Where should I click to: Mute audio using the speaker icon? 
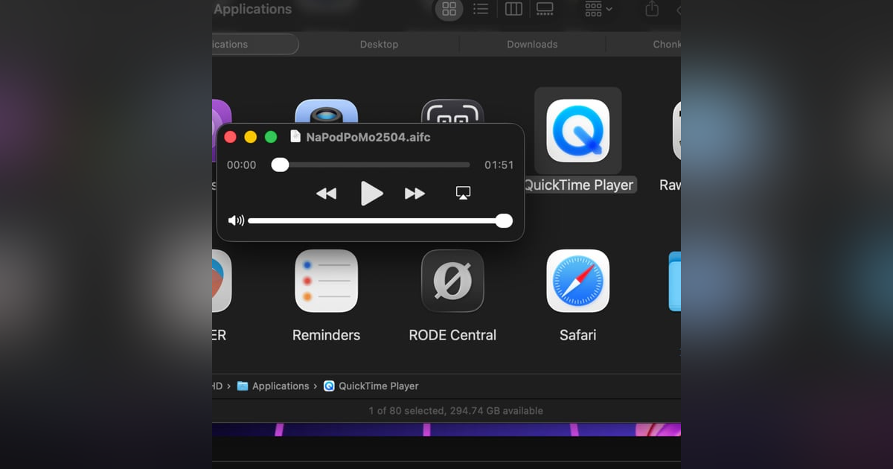(x=236, y=220)
